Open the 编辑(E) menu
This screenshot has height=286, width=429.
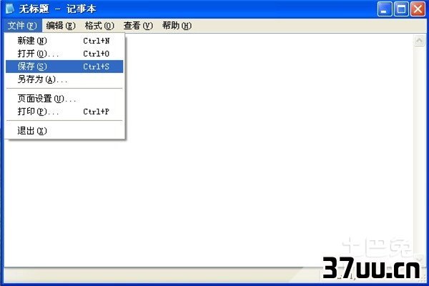click(61, 26)
